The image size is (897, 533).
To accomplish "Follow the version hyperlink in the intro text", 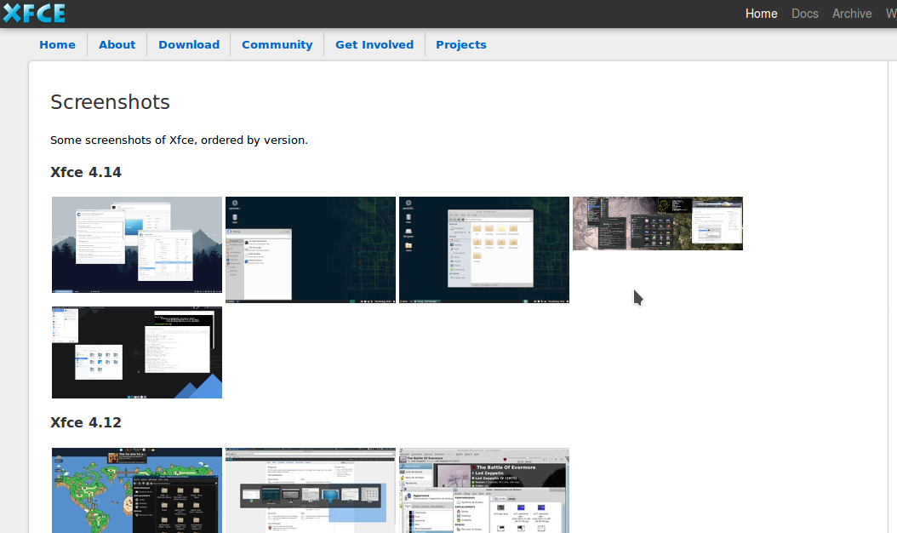I will point(282,140).
